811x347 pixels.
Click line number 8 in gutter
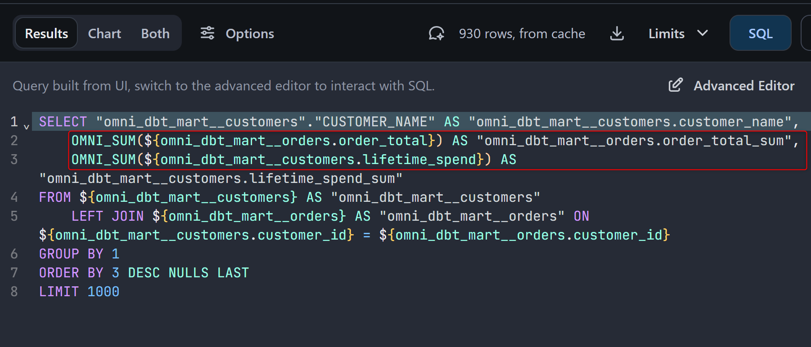coord(14,292)
